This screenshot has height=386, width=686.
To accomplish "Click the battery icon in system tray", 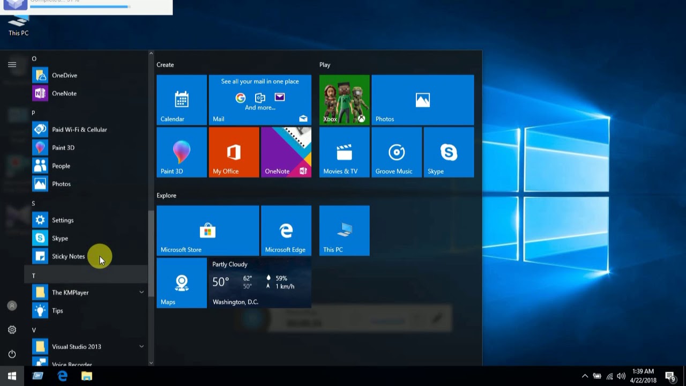I will (x=597, y=376).
